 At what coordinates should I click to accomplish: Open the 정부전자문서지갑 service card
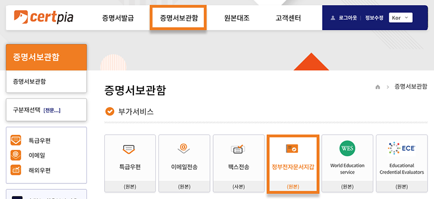click(293, 164)
